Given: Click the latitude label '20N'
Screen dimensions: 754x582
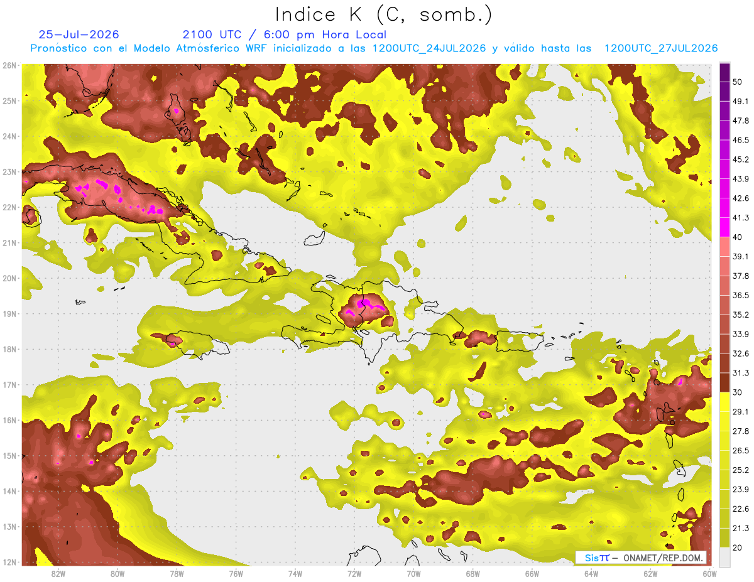Looking at the screenshot, I should [x=9, y=278].
